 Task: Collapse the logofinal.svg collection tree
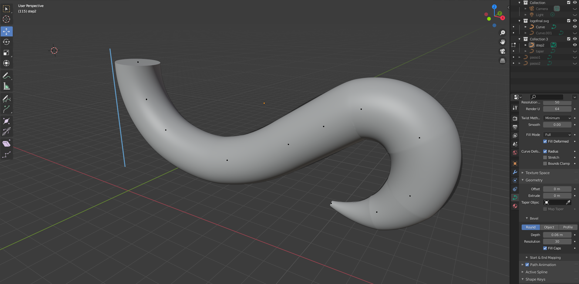pos(520,21)
